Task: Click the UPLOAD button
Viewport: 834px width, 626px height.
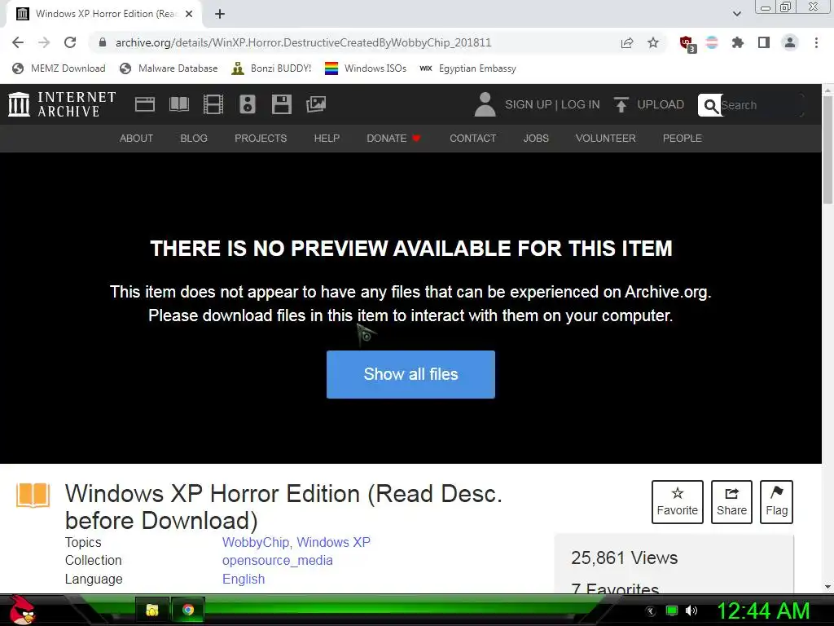Action: click(x=649, y=104)
